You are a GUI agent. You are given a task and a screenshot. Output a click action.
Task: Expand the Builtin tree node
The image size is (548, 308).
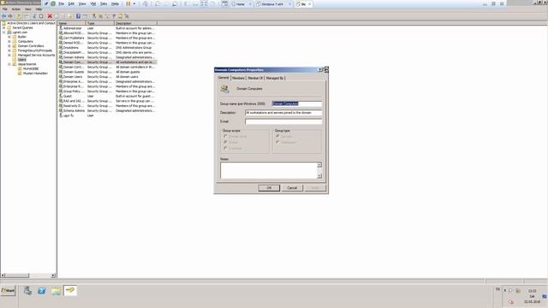[x=9, y=37]
